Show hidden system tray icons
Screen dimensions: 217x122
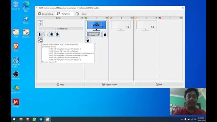[x=182, y=119]
